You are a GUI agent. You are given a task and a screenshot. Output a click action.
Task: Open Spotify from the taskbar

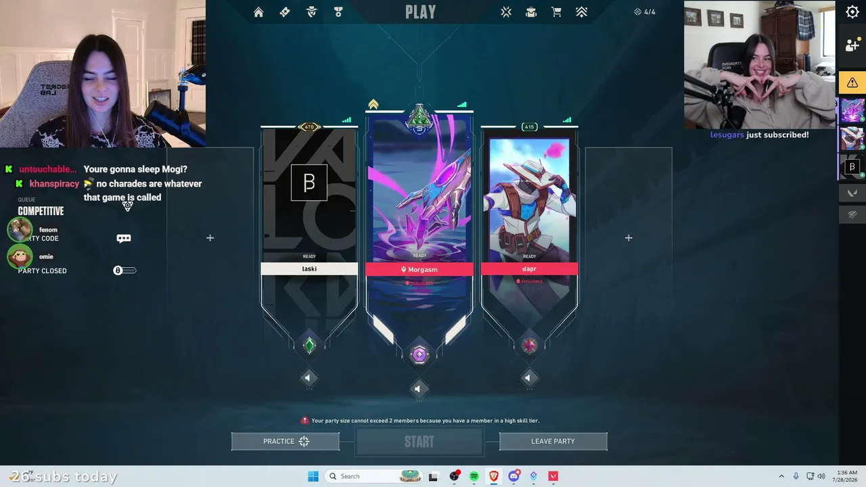(474, 476)
